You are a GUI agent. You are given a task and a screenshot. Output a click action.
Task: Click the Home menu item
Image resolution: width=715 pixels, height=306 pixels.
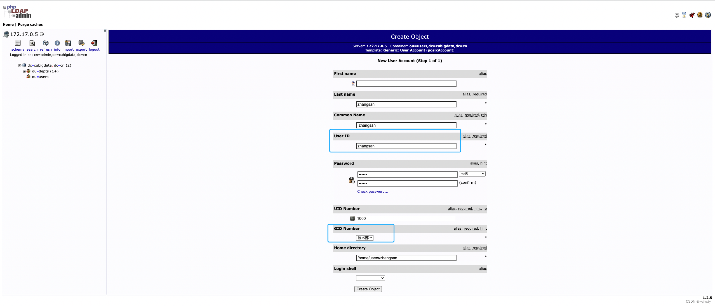[8, 25]
